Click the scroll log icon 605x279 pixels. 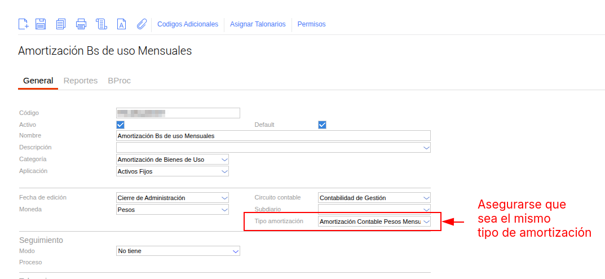pos(101,24)
